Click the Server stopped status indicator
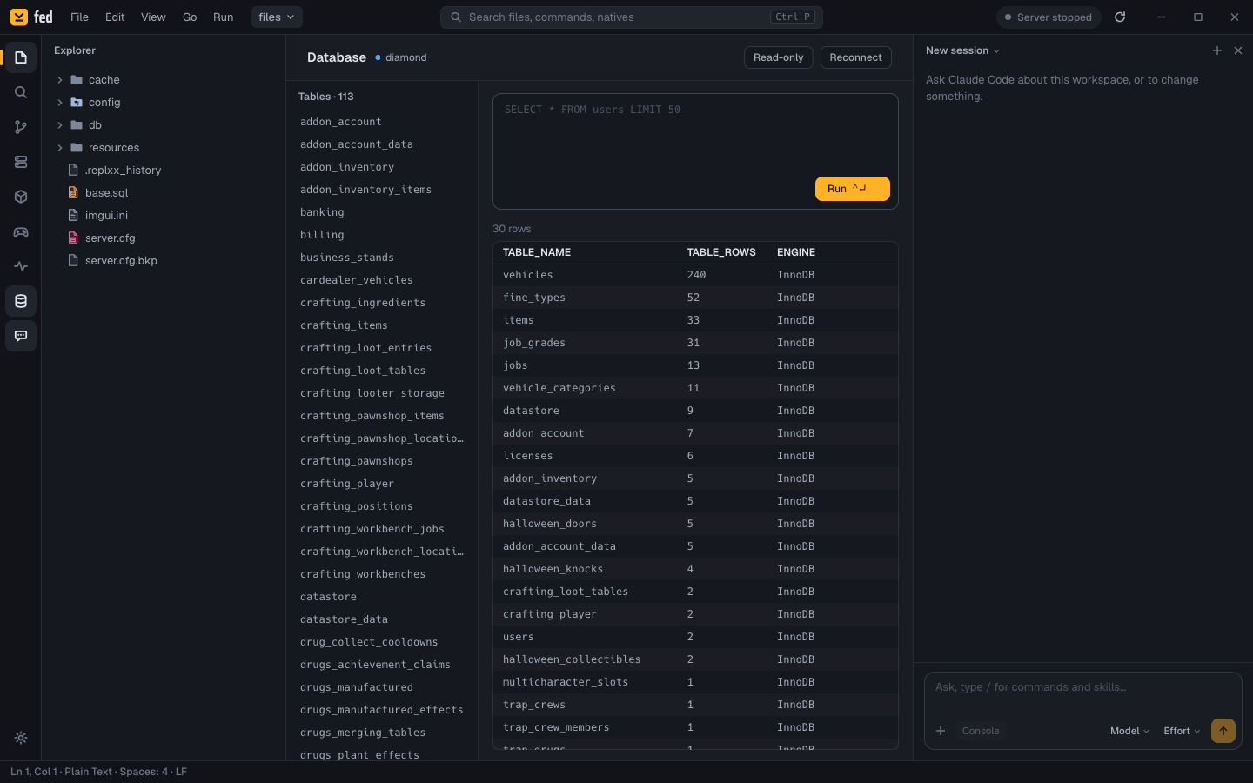The height and width of the screenshot is (783, 1253). point(1049,17)
